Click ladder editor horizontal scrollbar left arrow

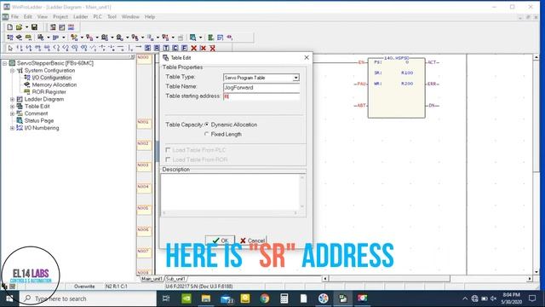point(325,279)
